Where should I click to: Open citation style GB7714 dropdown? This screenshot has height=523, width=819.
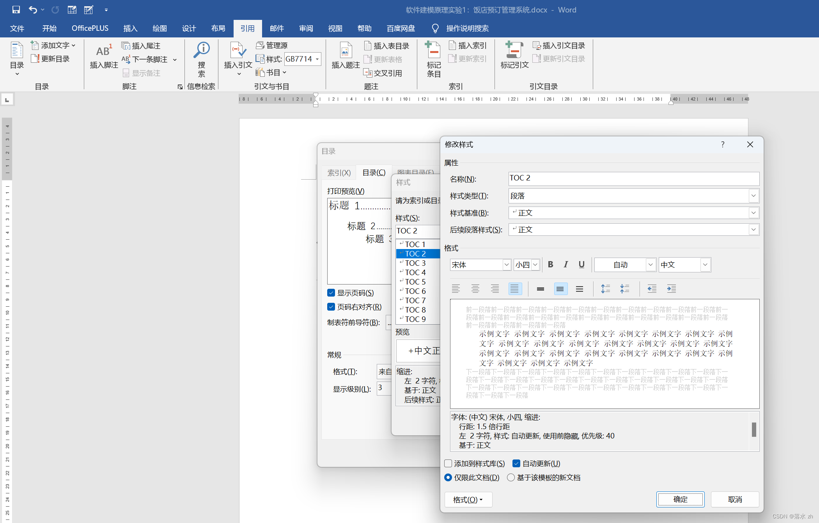click(x=317, y=59)
